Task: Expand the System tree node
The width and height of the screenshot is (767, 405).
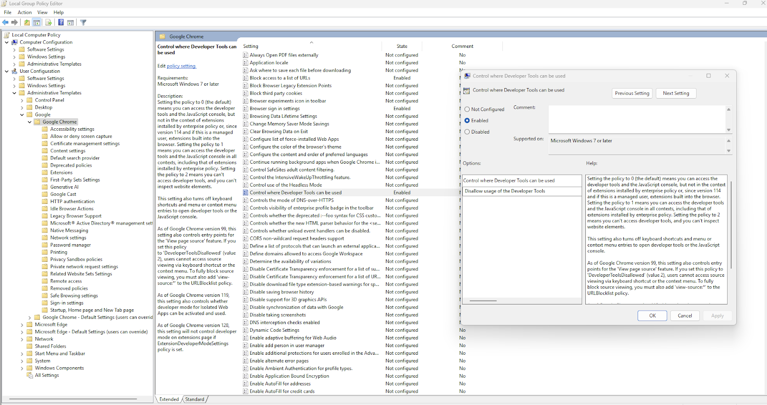Action: click(x=22, y=361)
